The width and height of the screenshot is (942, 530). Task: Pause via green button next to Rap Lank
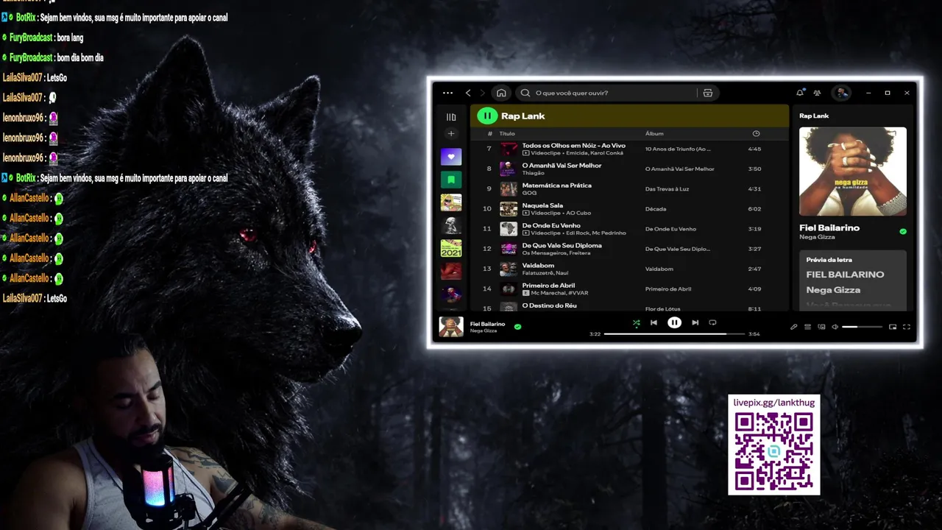487,116
